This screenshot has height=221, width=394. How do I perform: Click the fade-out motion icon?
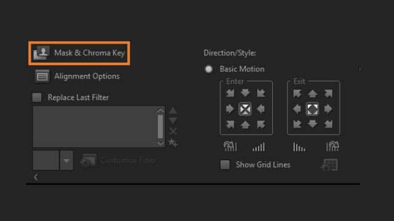tap(299, 147)
